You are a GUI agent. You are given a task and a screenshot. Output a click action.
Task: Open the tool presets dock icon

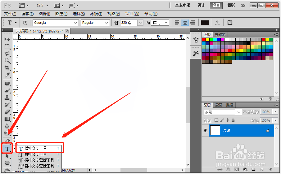pyautogui.click(x=196, y=53)
